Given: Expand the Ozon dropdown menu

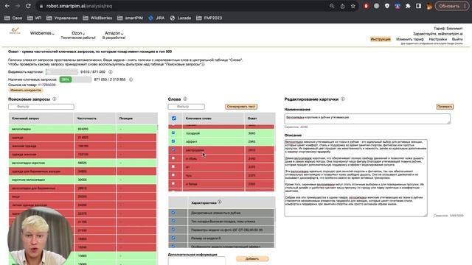Looking at the screenshot, I should tap(78, 33).
